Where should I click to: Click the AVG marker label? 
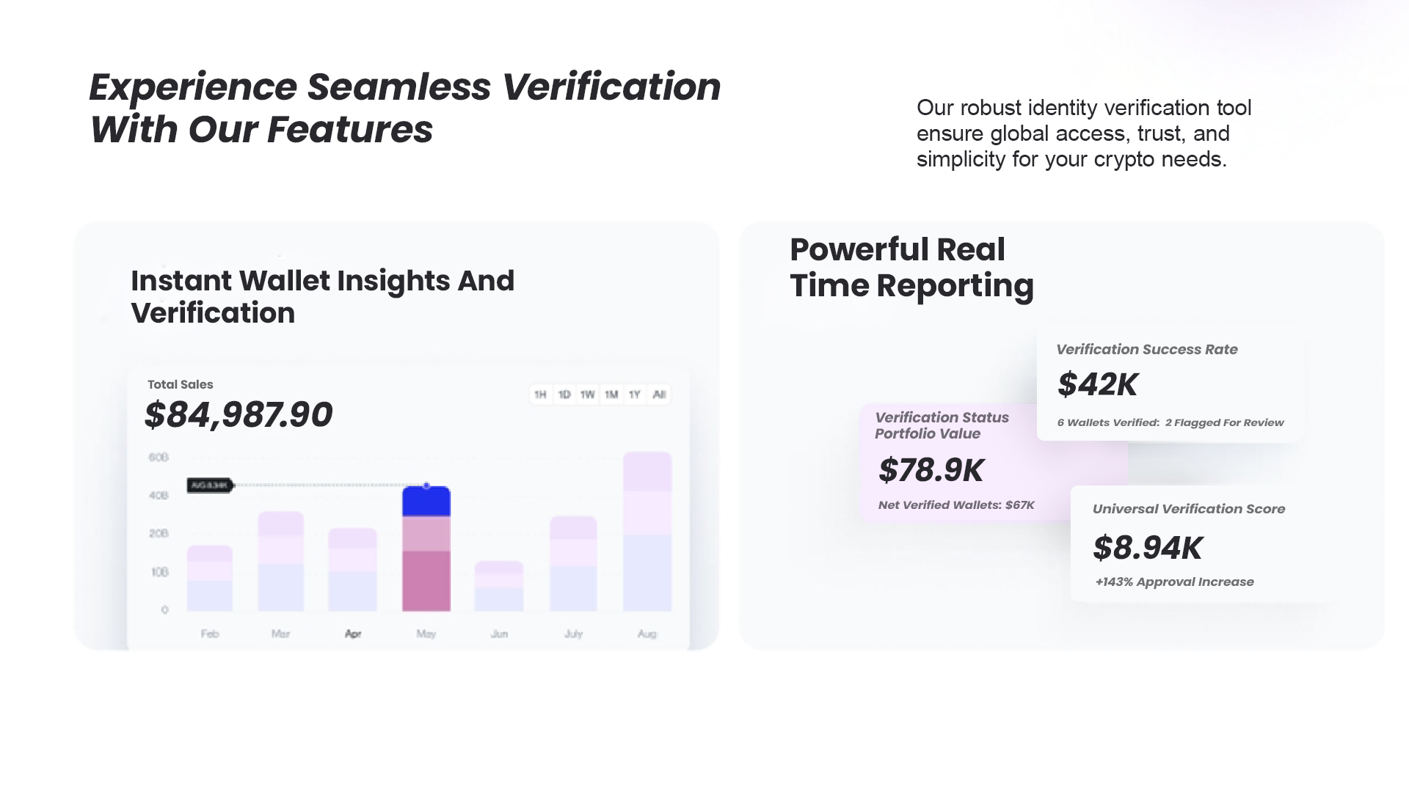pyautogui.click(x=210, y=485)
